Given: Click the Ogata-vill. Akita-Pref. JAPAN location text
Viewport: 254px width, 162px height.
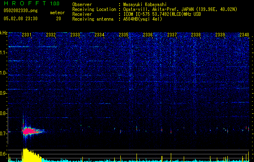Looking at the screenshot, I should (180, 9).
